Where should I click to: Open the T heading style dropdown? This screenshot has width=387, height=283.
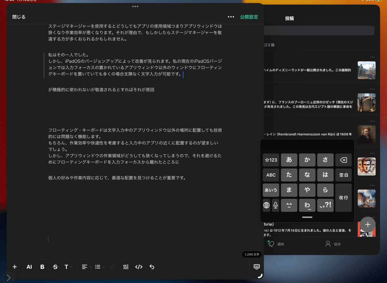(68, 267)
